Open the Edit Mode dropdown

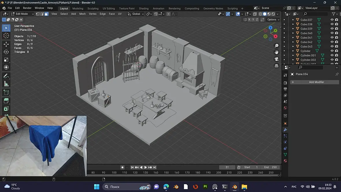pyautogui.click(x=22, y=14)
